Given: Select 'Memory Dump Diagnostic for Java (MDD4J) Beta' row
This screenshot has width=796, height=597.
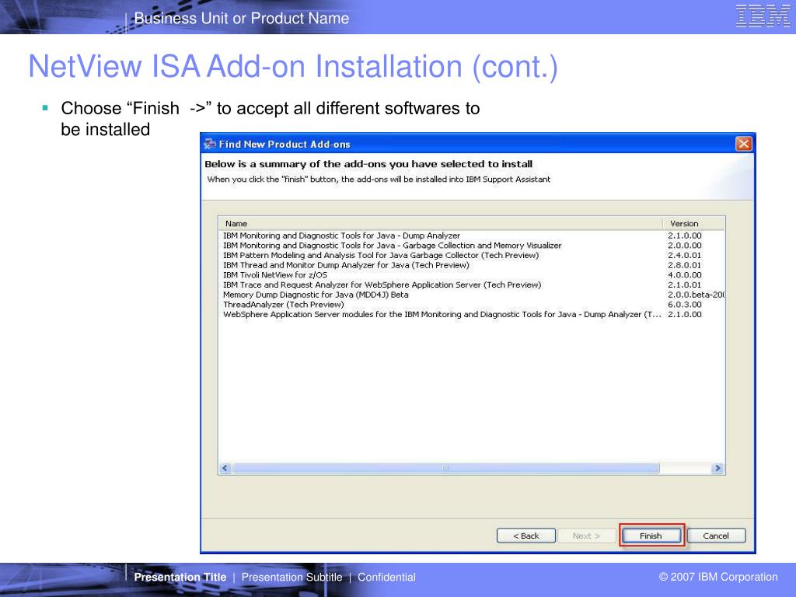Looking at the screenshot, I should (471, 295).
